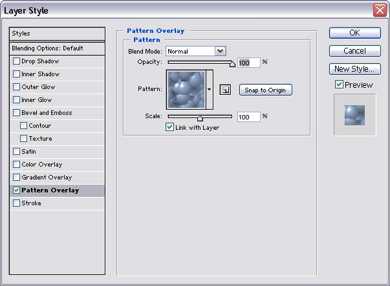
Task: Tick the Inner Glow checkbox
Action: (16, 100)
